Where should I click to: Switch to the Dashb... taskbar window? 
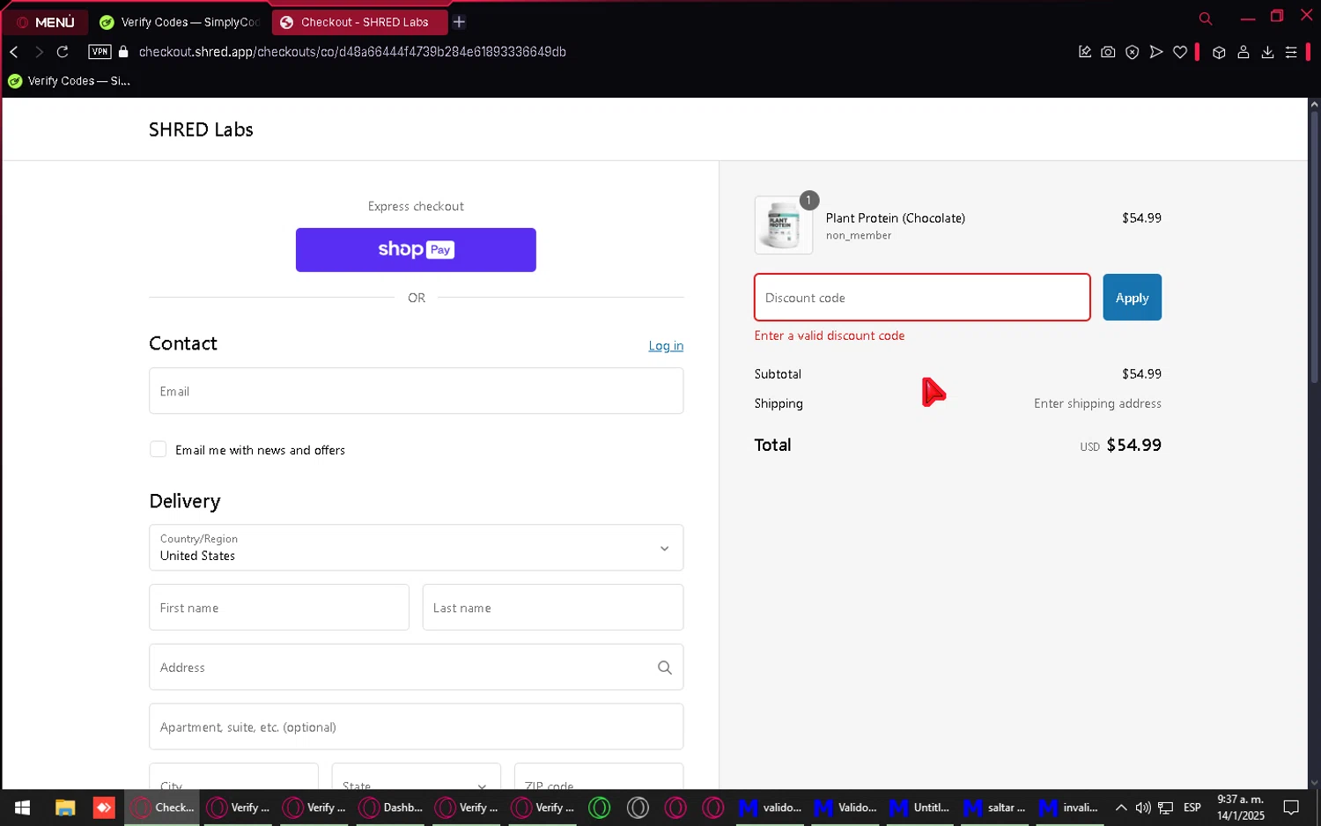(391, 808)
